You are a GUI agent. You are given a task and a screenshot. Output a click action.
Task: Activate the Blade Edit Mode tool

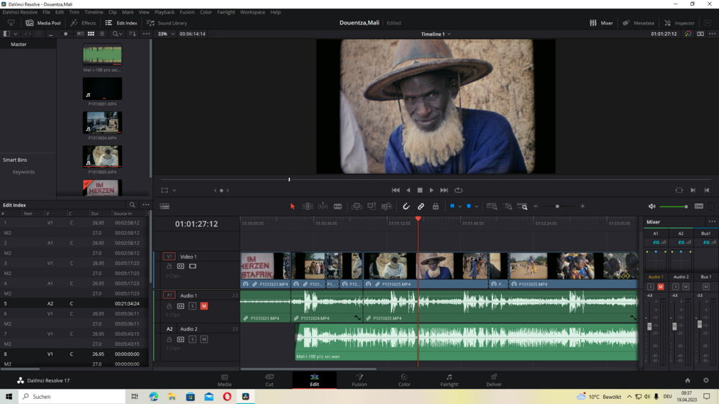[x=338, y=206]
